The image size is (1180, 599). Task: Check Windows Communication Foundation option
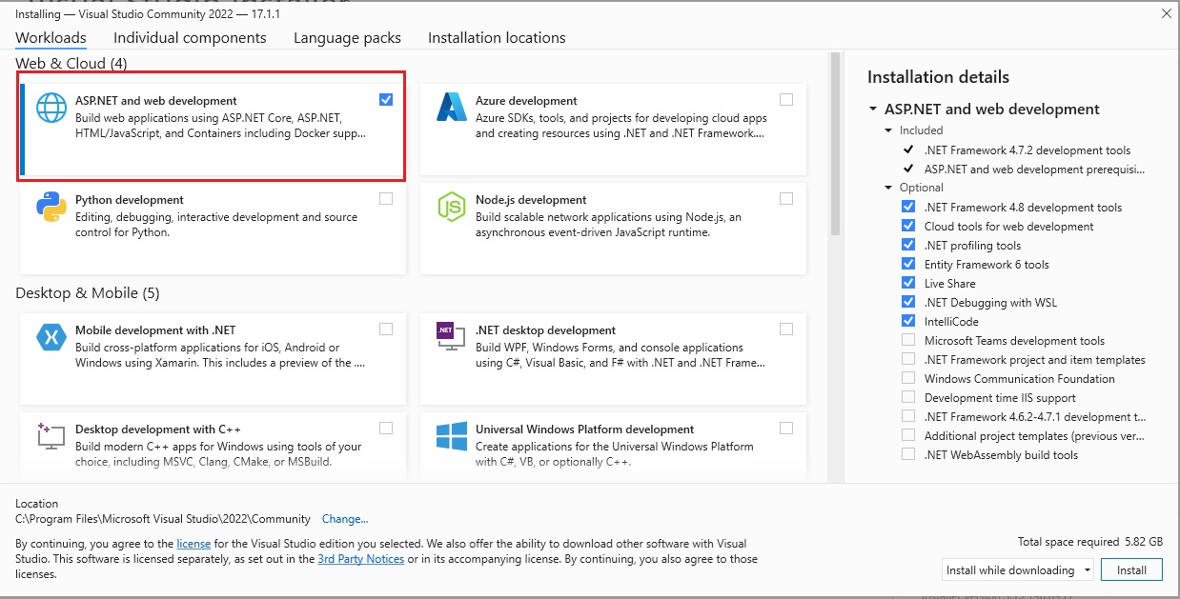(x=908, y=378)
